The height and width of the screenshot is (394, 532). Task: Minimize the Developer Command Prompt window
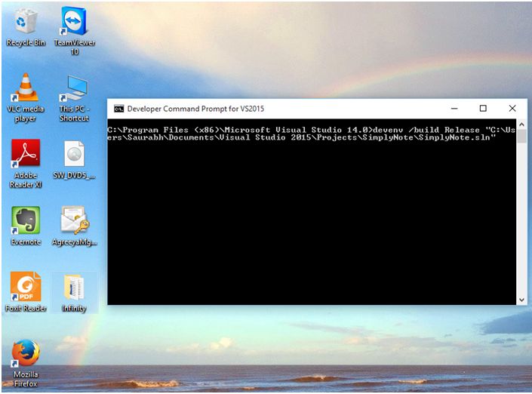[454, 109]
